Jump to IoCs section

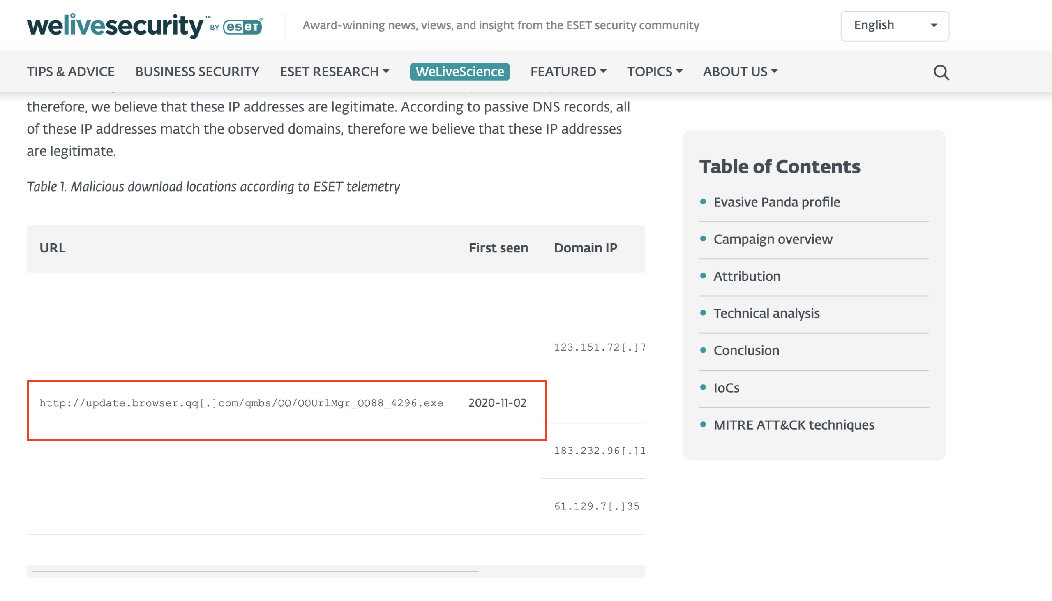(726, 388)
